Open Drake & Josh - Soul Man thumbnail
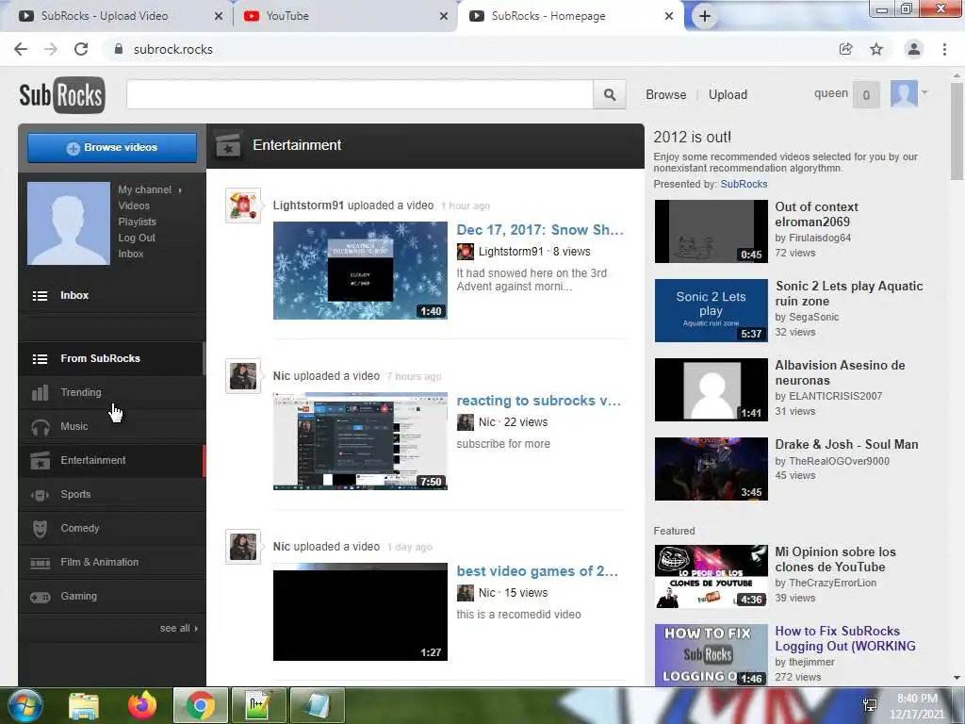The image size is (965, 724). point(711,469)
